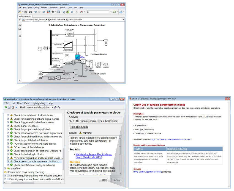This screenshot has width=234, height=191.
Task: Click the green Run checks icon in Model Advisor
Action: pos(6,107)
